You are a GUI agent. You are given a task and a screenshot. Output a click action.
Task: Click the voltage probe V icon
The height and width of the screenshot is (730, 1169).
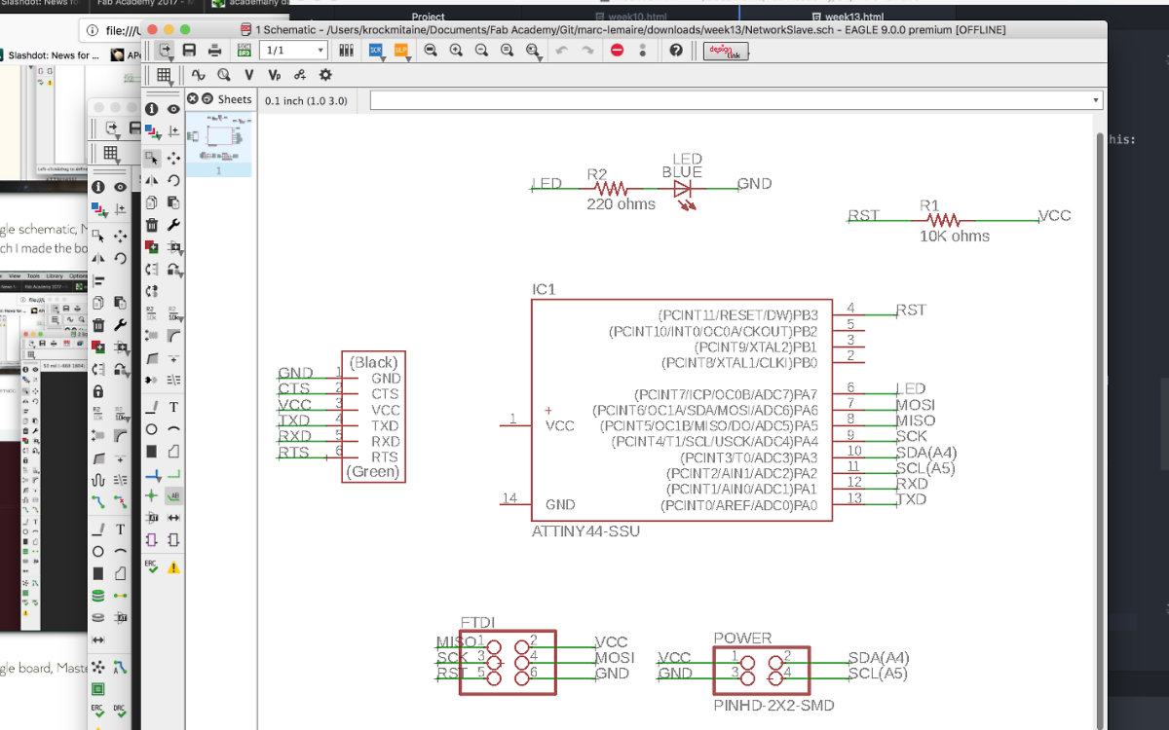[249, 74]
